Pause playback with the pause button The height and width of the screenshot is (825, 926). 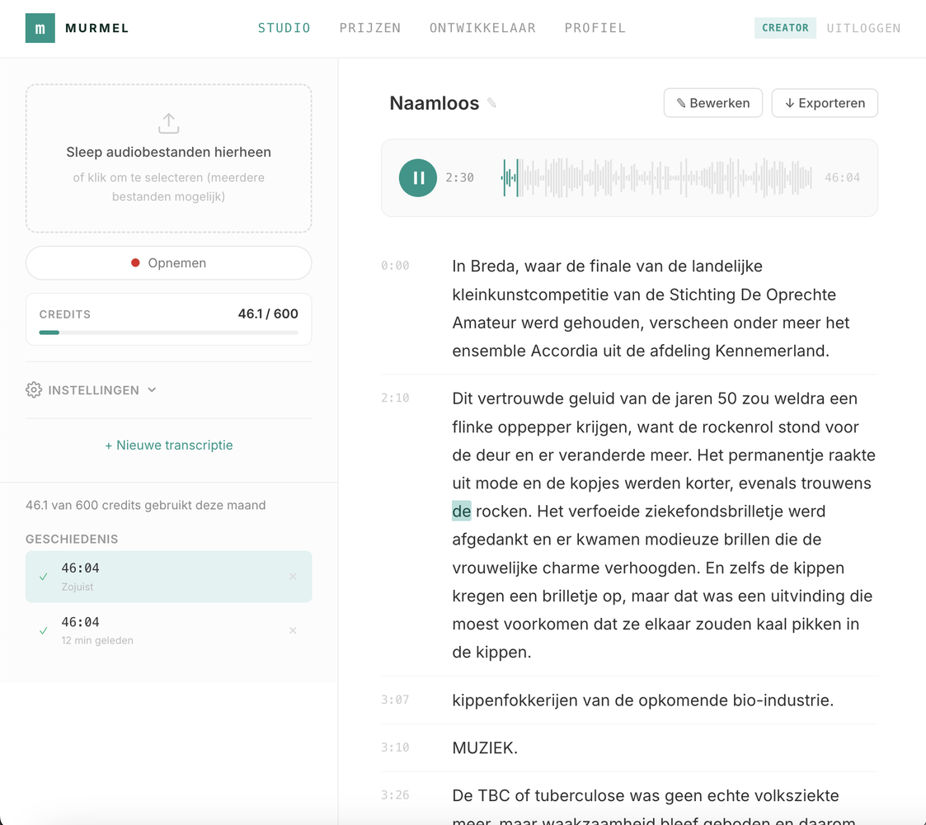(x=418, y=177)
